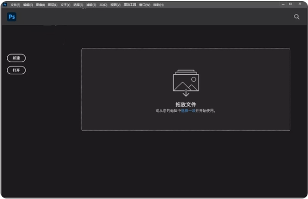Screen dimensions: 308x199
Task: Minimize the Photoshop window
Action: pyautogui.click(x=283, y=4)
